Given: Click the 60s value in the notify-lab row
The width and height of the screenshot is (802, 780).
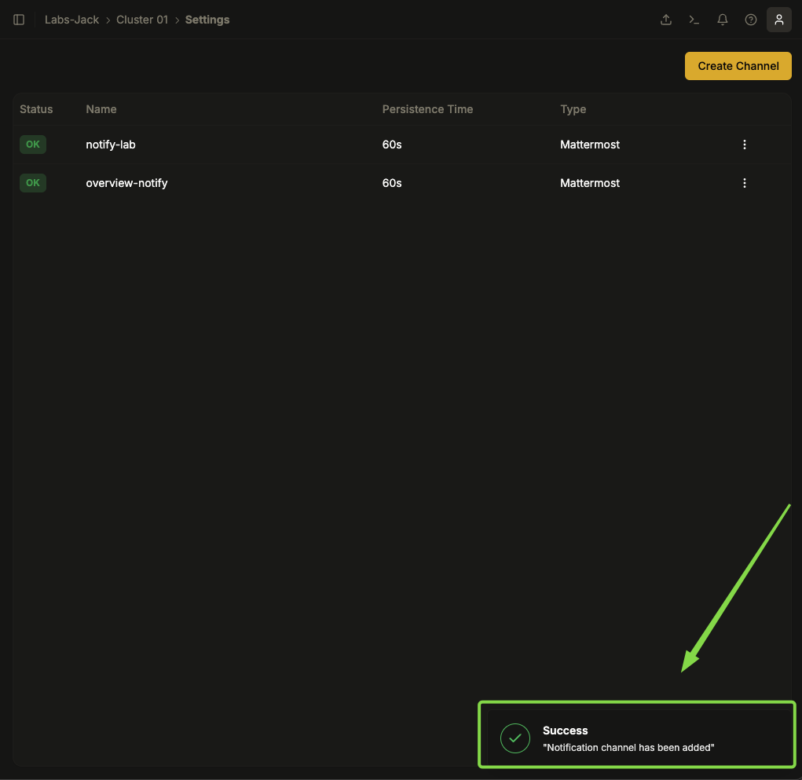Looking at the screenshot, I should 392,145.
